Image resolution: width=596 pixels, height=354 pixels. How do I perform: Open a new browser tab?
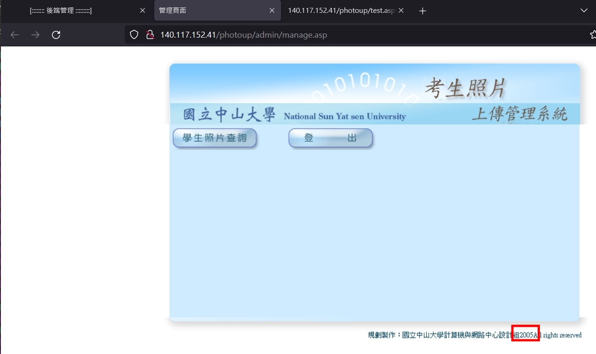(x=423, y=11)
